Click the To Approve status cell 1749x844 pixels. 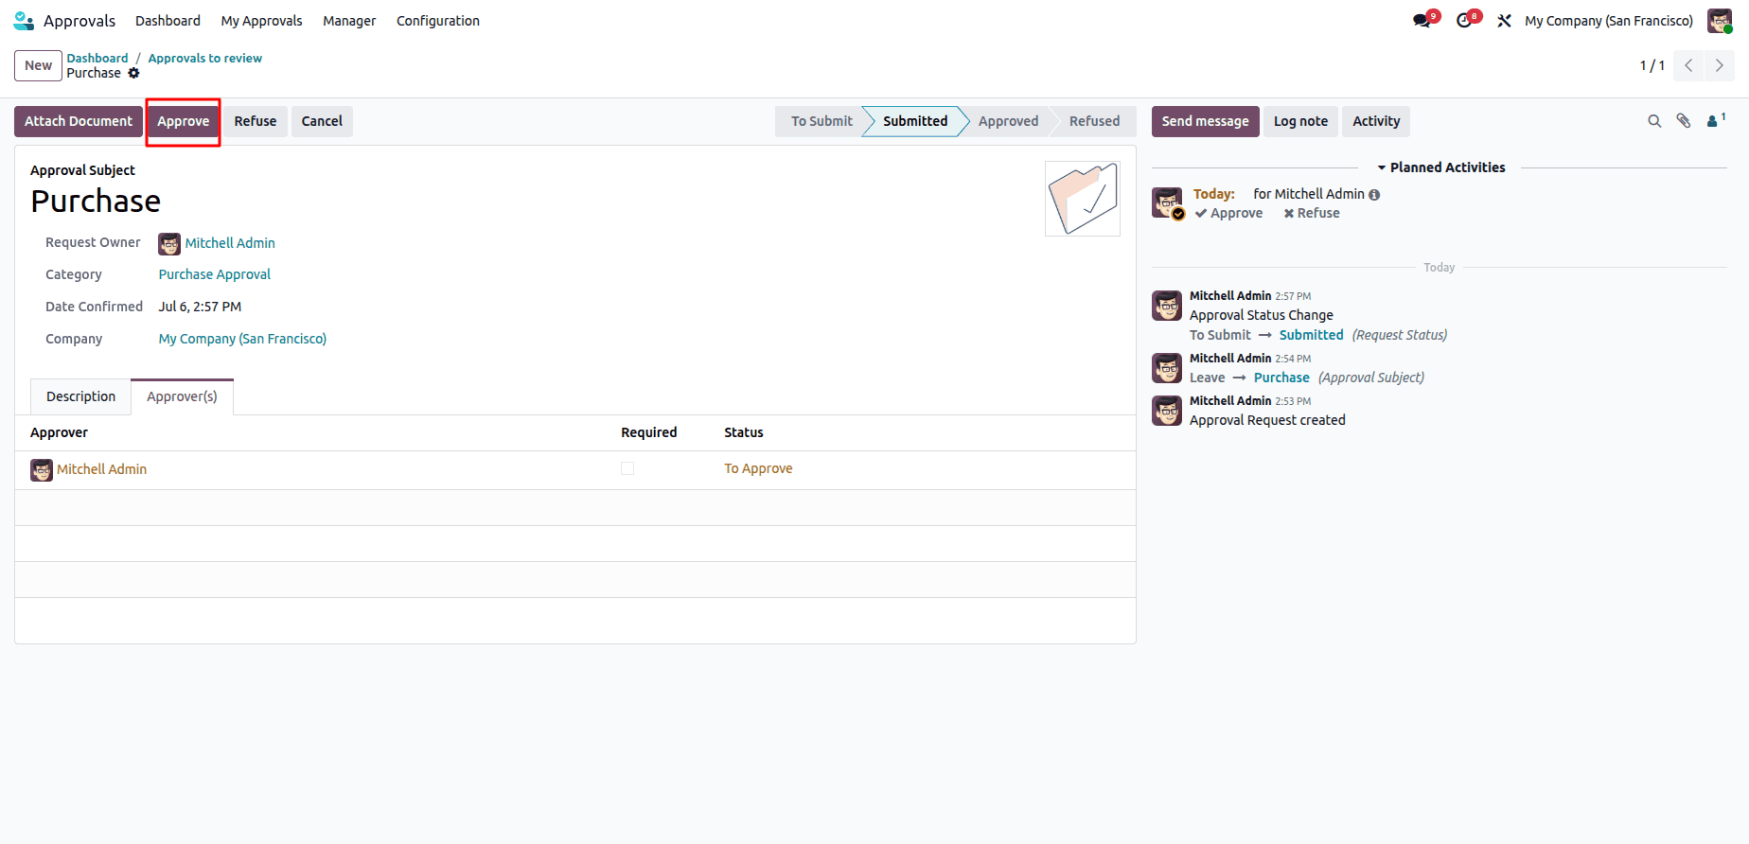coord(758,468)
